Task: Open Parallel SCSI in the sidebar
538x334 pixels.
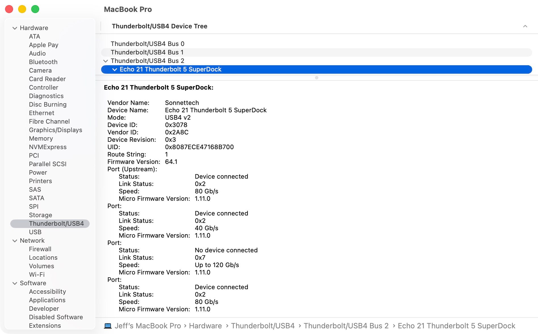Action: coord(48,164)
